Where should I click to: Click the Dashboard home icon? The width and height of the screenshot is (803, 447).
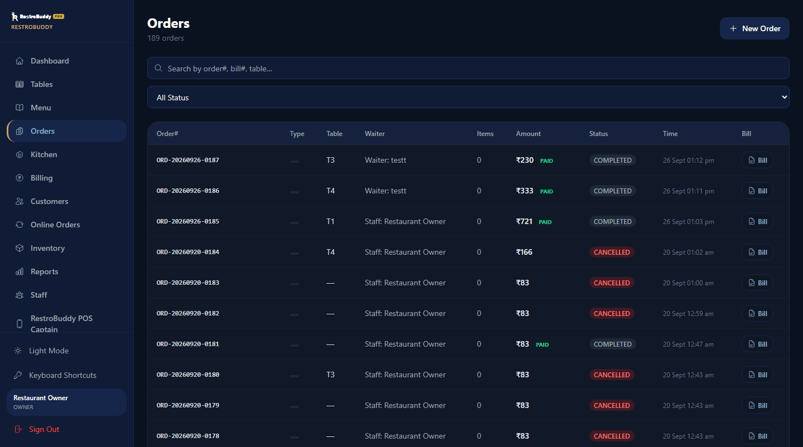click(20, 61)
